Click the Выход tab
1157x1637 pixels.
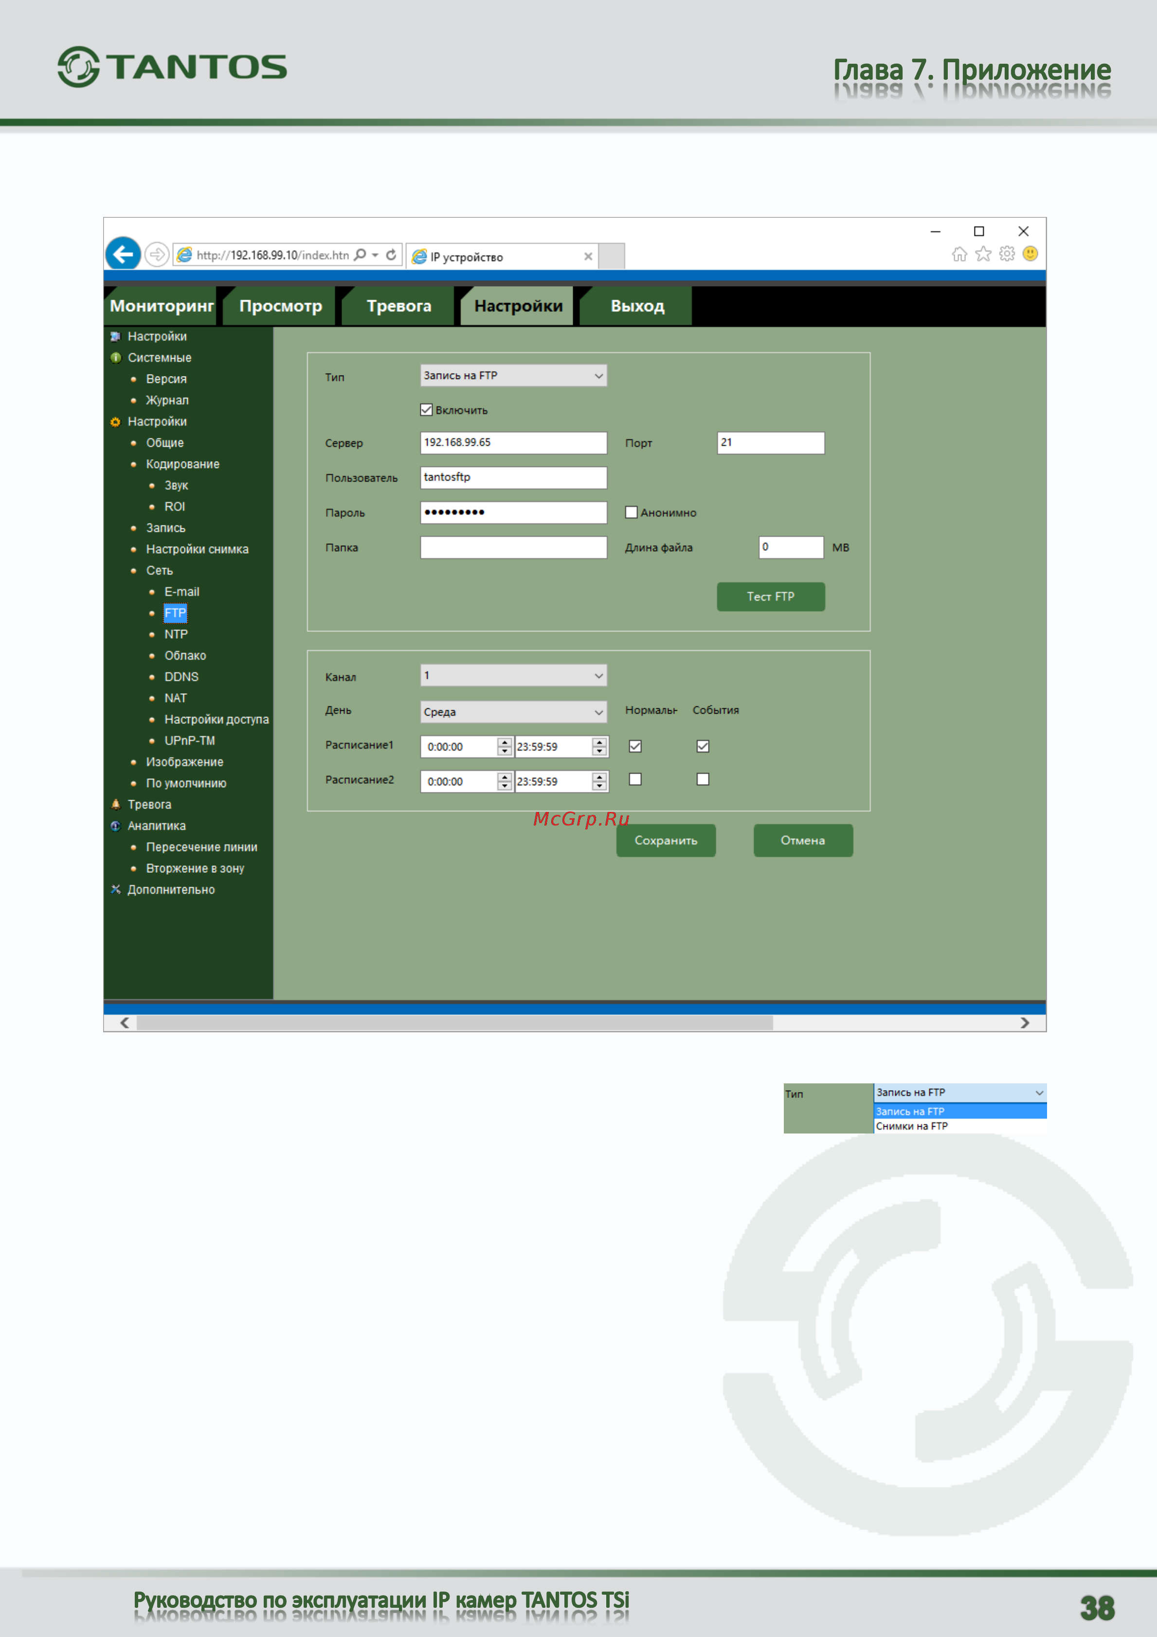[636, 306]
